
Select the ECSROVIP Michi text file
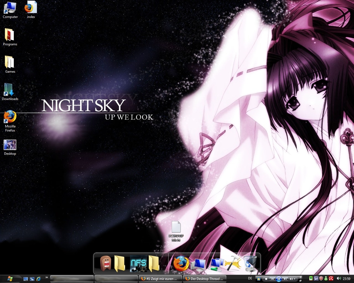pos(176,231)
